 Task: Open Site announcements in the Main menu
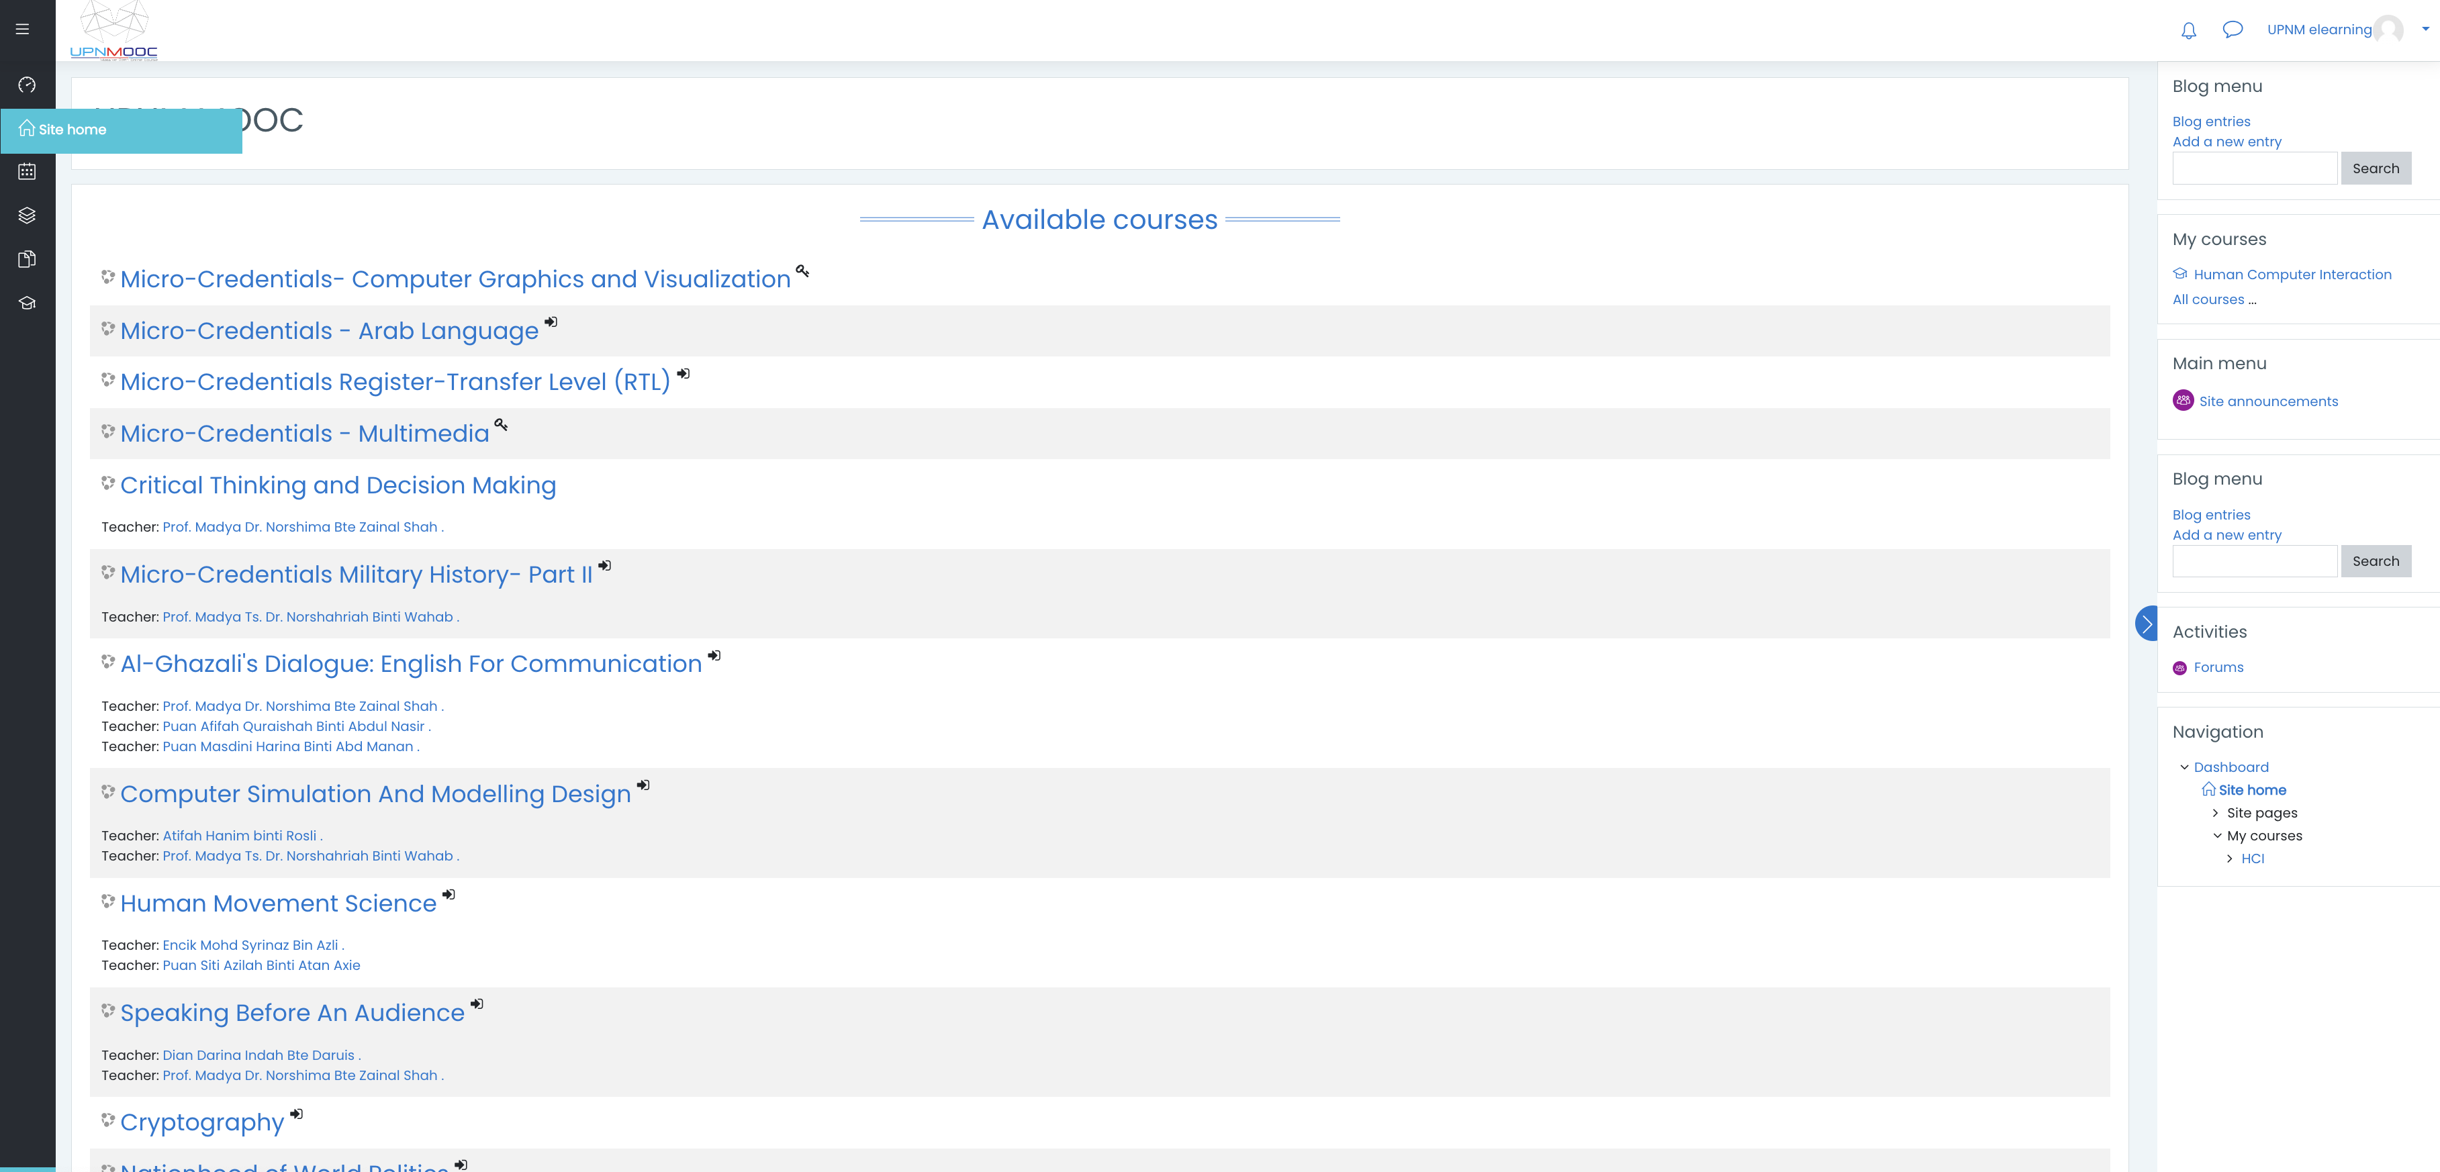tap(2267, 401)
